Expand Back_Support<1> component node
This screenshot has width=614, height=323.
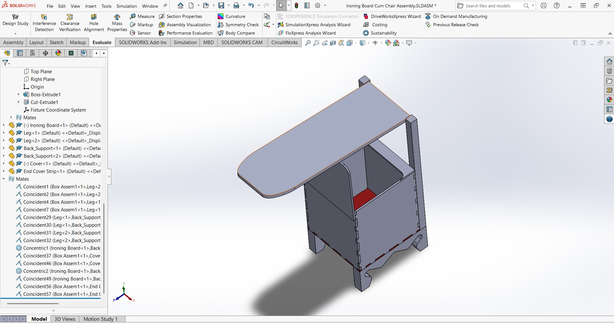[x=4, y=148]
